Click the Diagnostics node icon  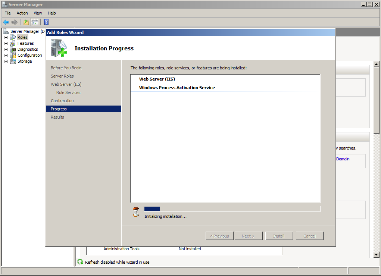pos(13,49)
